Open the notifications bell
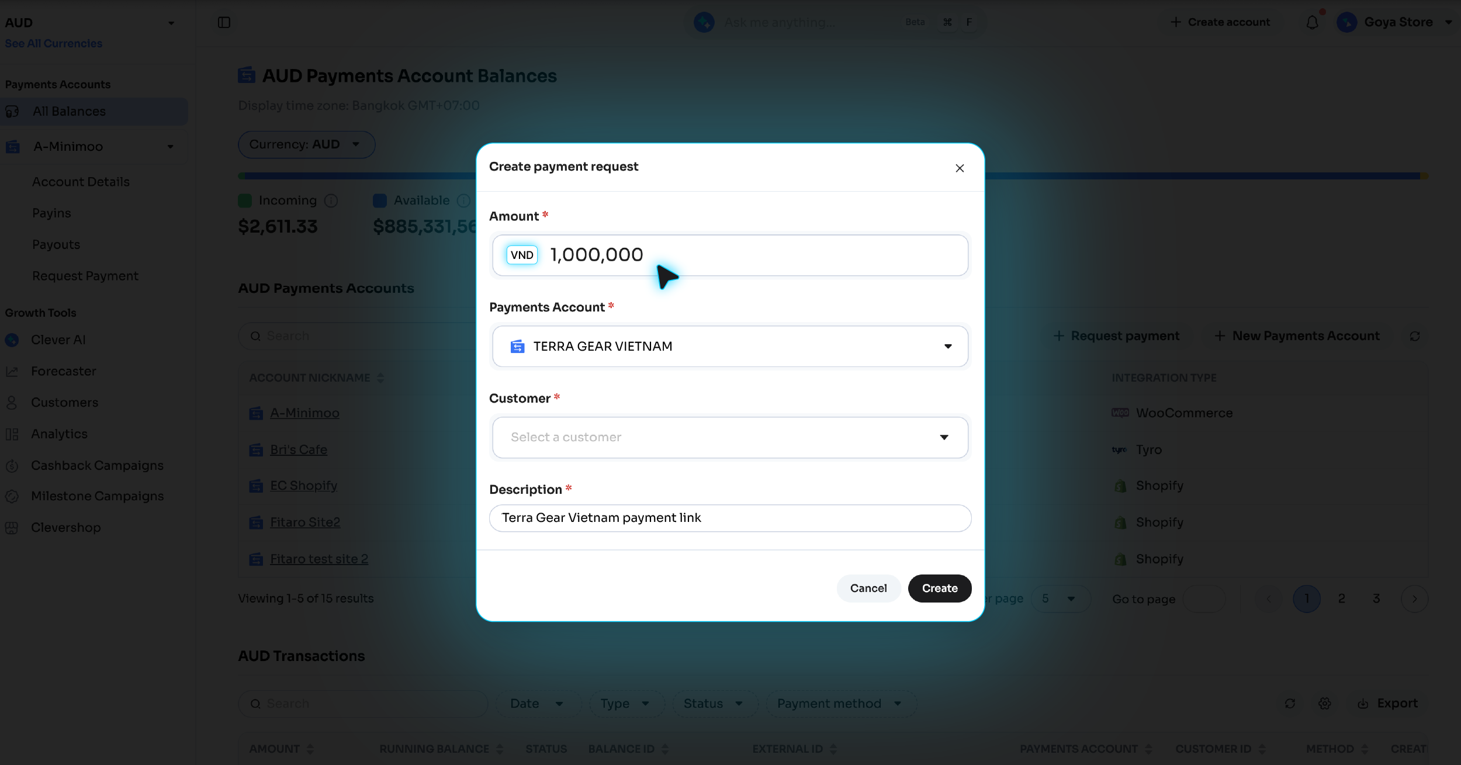This screenshot has height=765, width=1461. tap(1312, 22)
